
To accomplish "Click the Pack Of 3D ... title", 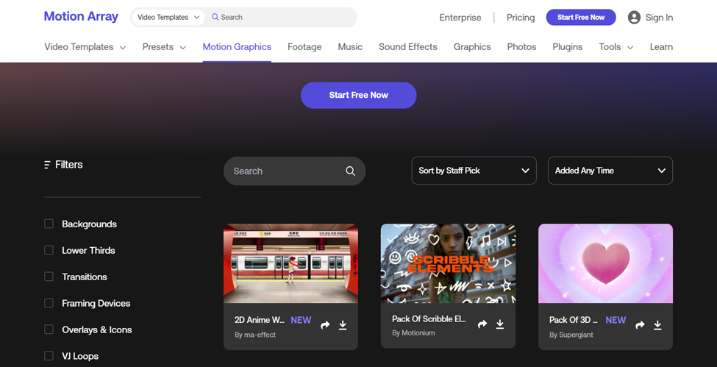I will (574, 320).
